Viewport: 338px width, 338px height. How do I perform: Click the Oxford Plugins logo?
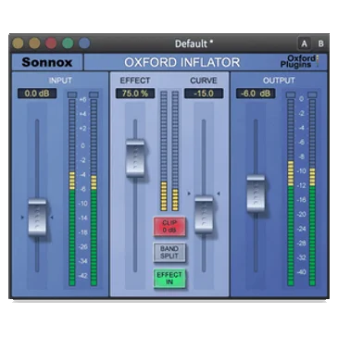click(299, 61)
